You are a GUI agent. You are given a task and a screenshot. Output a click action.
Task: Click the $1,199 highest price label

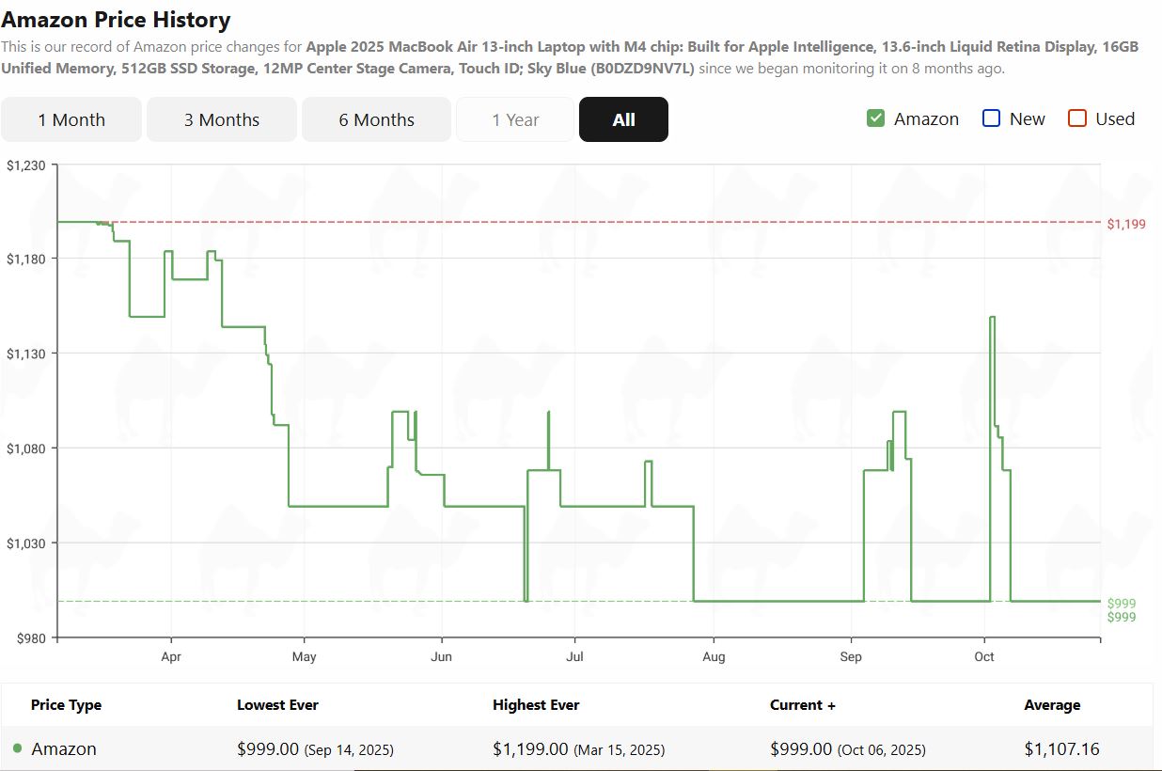tap(1126, 224)
